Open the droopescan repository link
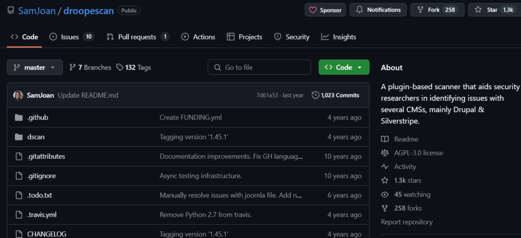521x238 pixels. point(89,11)
